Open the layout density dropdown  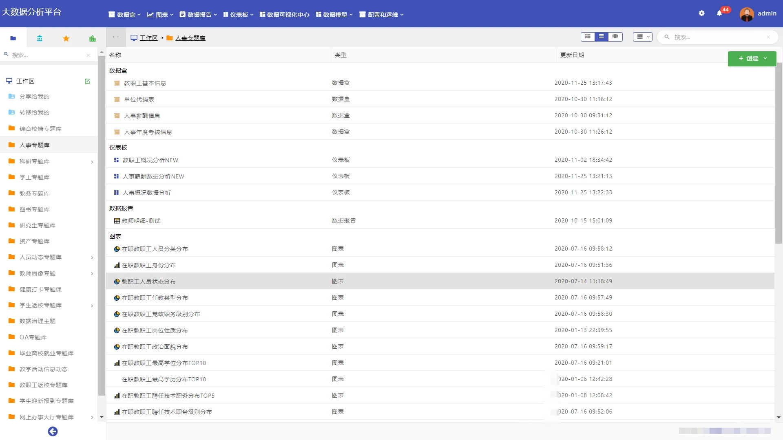(x=643, y=37)
